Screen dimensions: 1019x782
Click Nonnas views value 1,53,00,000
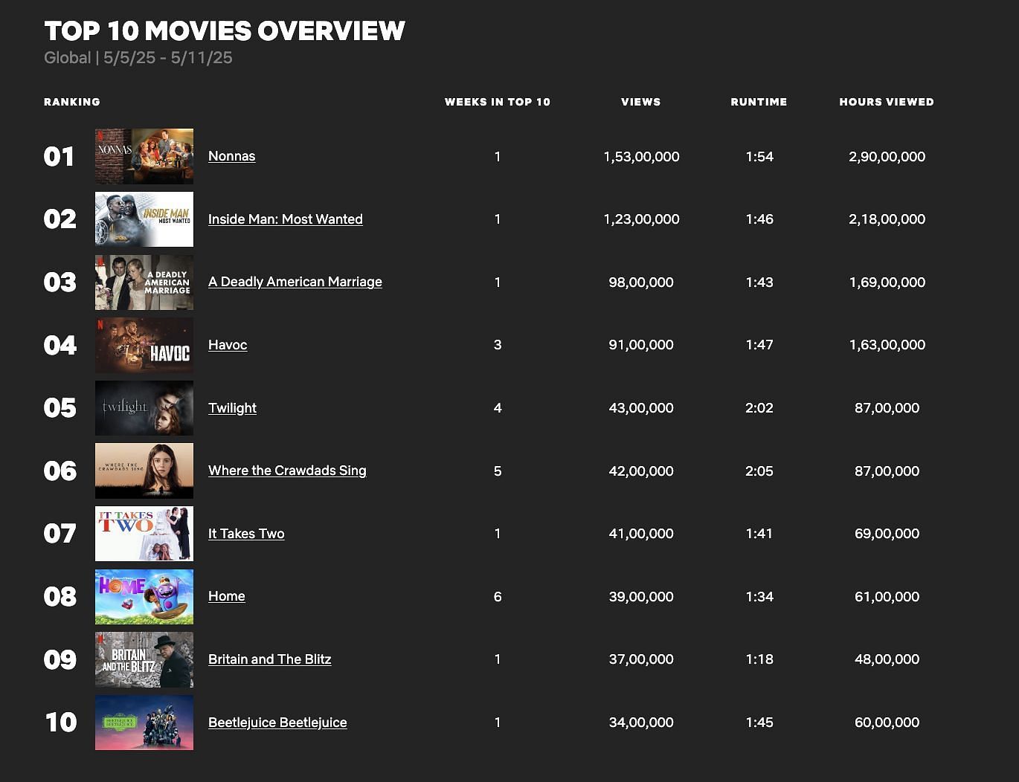click(641, 157)
